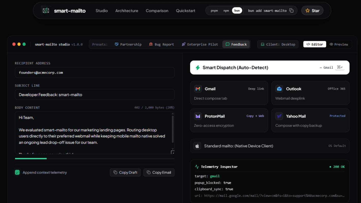Click the Feedback preset chat bubble icon

[227, 44]
